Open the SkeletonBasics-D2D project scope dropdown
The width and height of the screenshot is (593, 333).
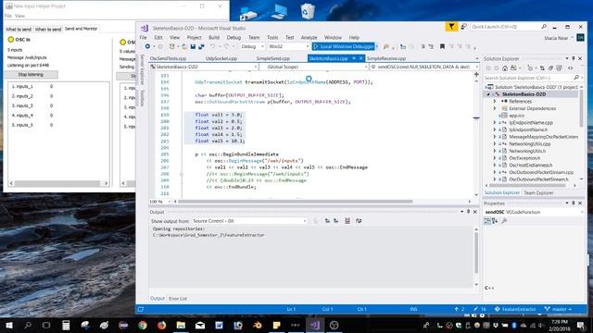coord(204,67)
